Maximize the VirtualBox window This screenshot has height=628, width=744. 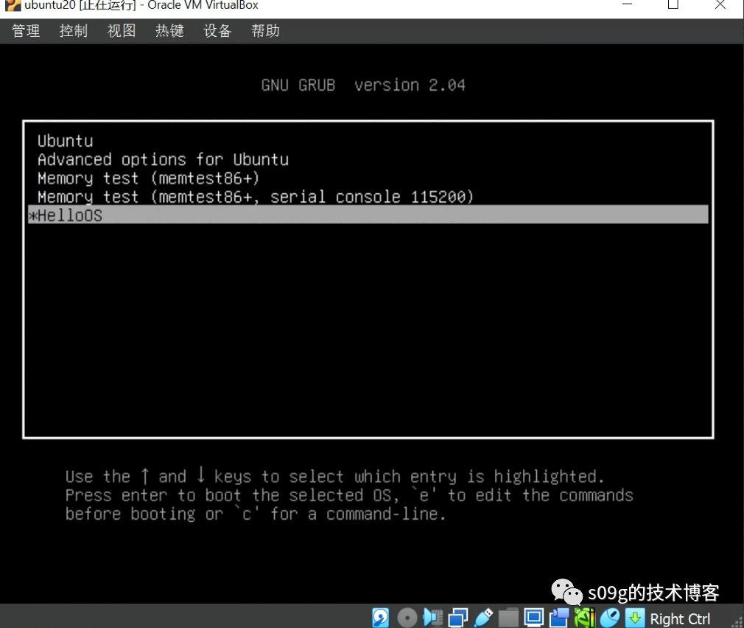point(673,4)
